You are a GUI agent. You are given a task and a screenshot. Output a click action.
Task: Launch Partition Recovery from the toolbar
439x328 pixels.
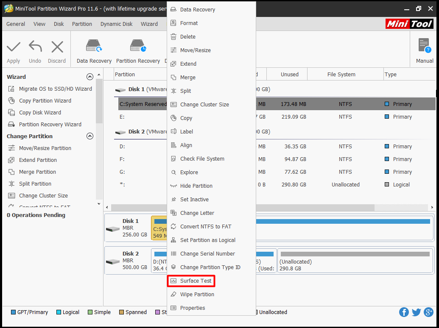(x=138, y=51)
